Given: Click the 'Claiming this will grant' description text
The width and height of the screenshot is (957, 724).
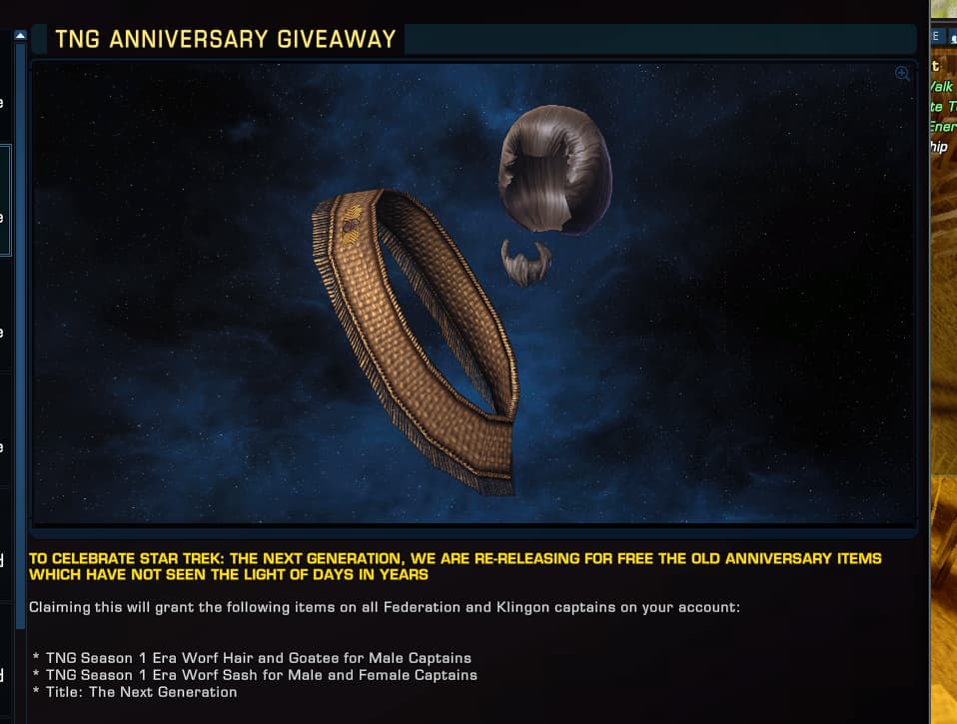Looking at the screenshot, I should (x=385, y=607).
